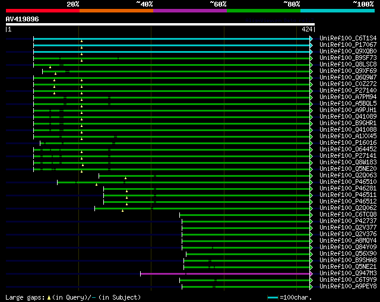The height and width of the screenshot is (302, 380).
Task: Click the UniRef100_O64452 label
Action: (348, 150)
